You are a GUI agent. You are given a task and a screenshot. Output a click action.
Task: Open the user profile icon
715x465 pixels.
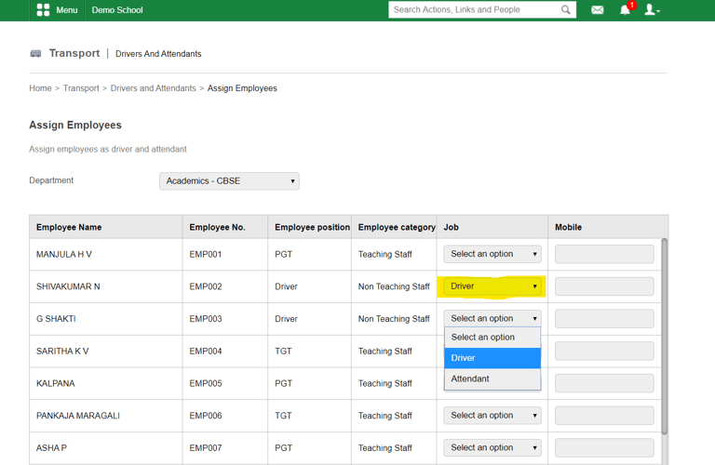(x=652, y=10)
